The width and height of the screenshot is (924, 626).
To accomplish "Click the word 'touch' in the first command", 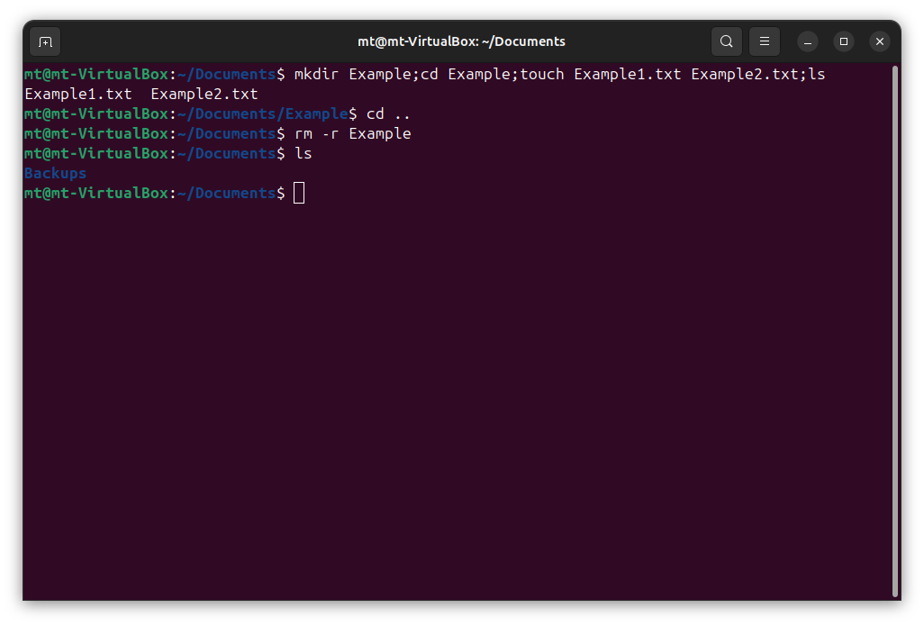I will coord(541,74).
